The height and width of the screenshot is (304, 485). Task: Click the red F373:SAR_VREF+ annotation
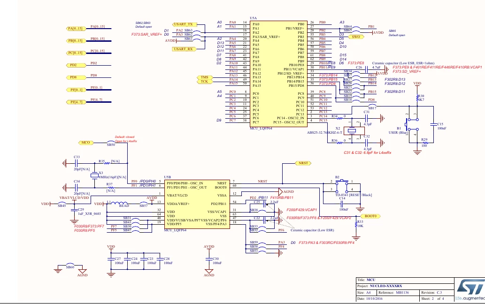(x=146, y=34)
